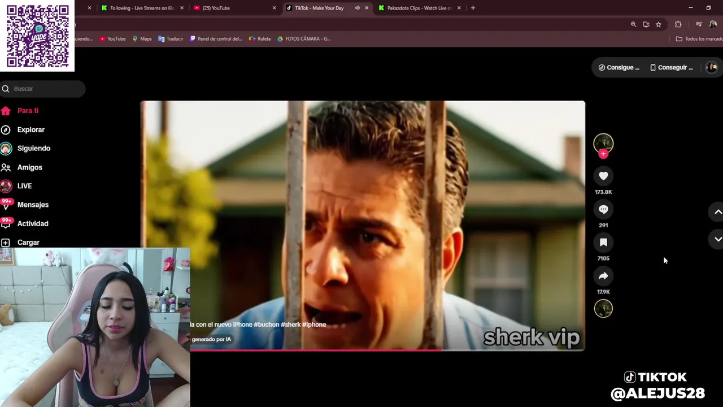Open the Maps bookmark
The height and width of the screenshot is (407, 723).
coord(142,38)
